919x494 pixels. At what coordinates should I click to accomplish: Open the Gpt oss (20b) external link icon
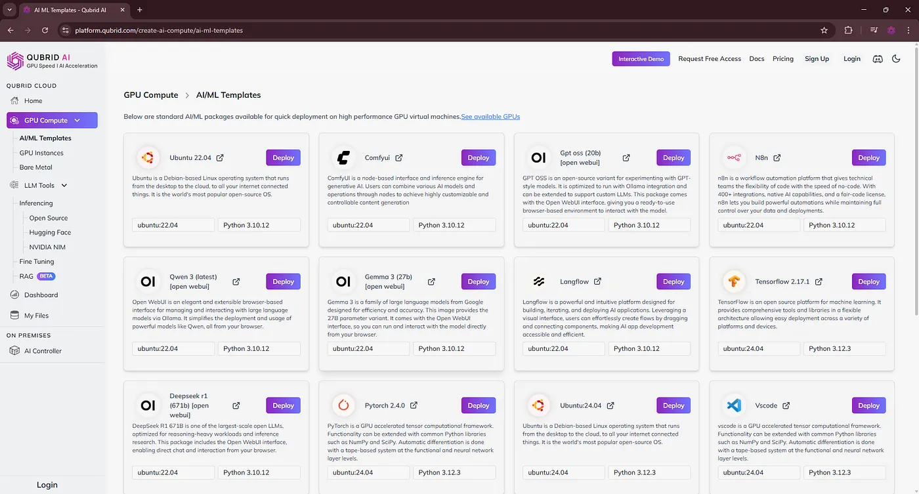(x=626, y=158)
